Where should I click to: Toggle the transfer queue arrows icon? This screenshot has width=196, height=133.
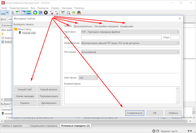coord(29,13)
